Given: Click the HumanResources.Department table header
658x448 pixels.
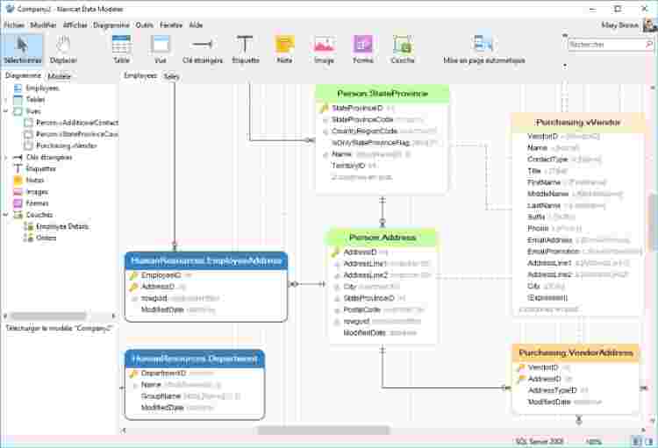Looking at the screenshot, I should click(195, 359).
